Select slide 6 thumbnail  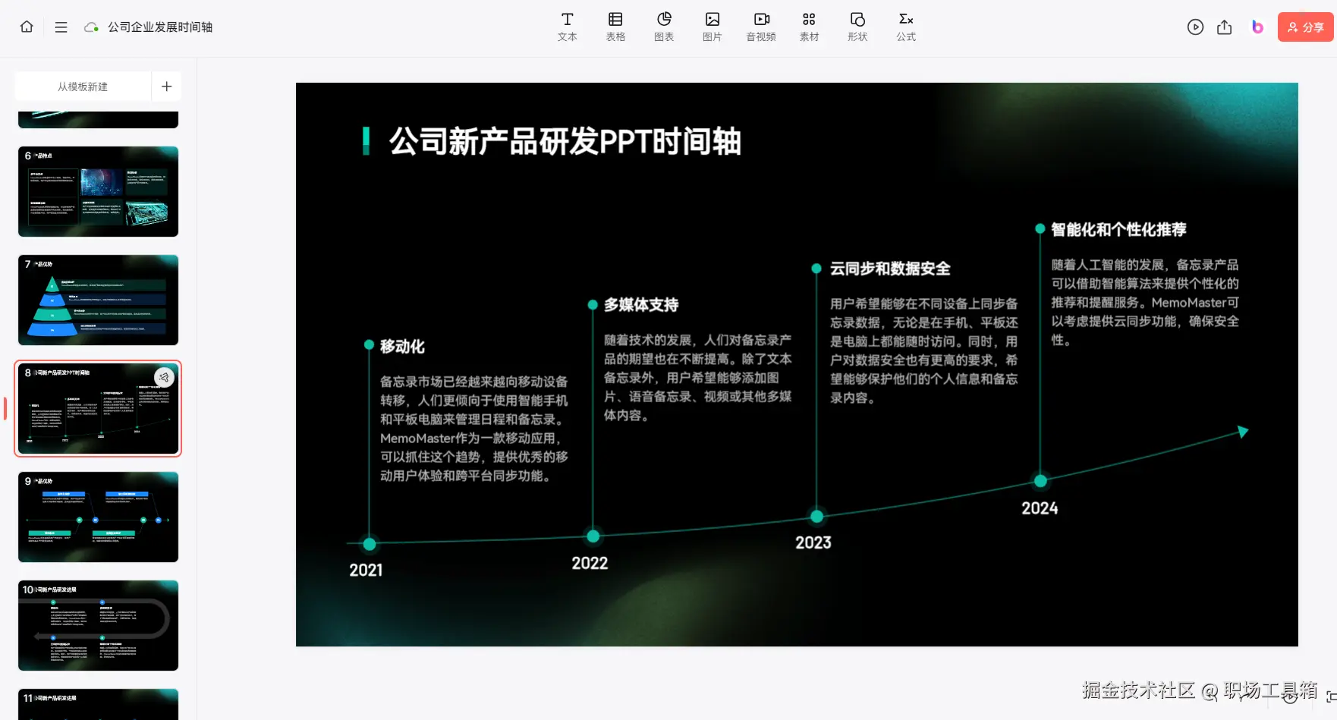pos(99,191)
